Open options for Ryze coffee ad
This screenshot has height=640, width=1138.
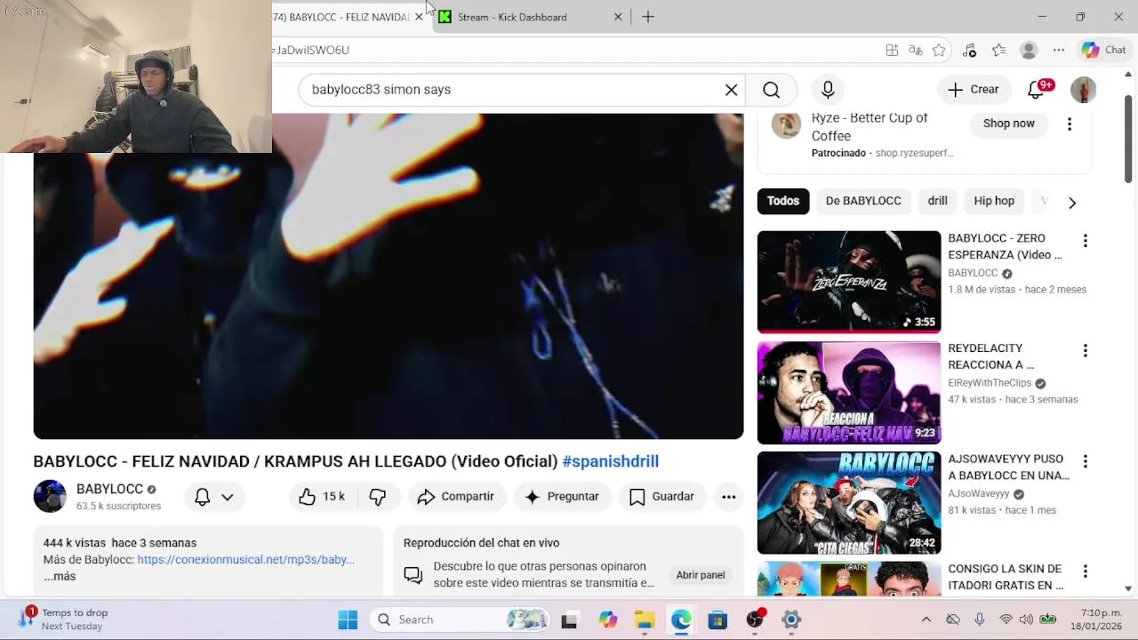point(1070,124)
